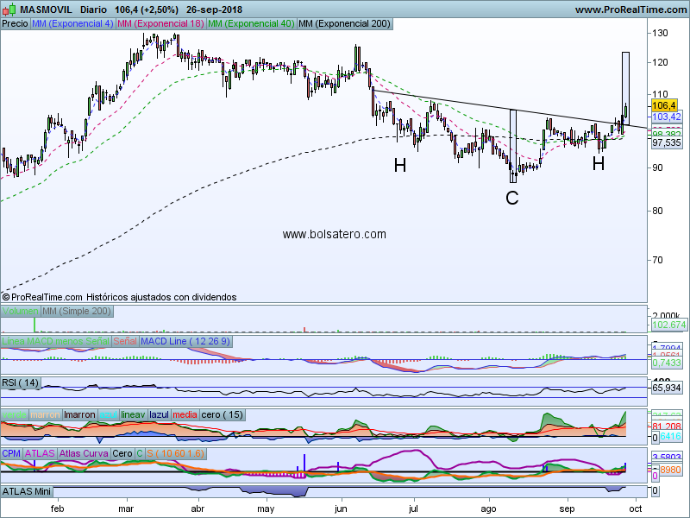Click the www.bolsatero.com watermark link
The image size is (690, 518).
point(334,234)
